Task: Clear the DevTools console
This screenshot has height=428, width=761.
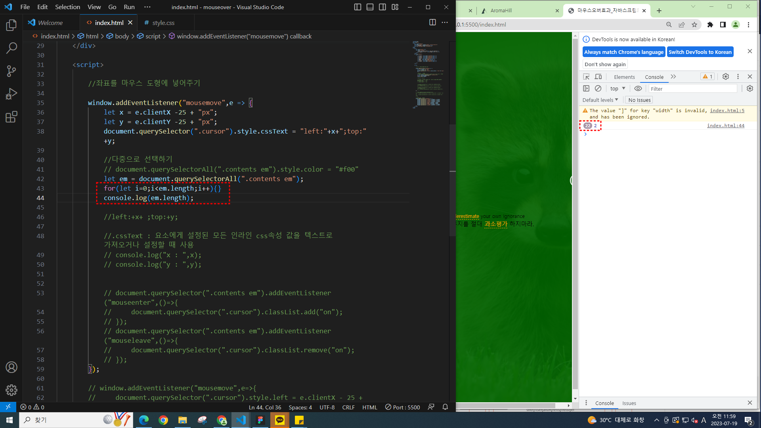Action: [x=598, y=88]
